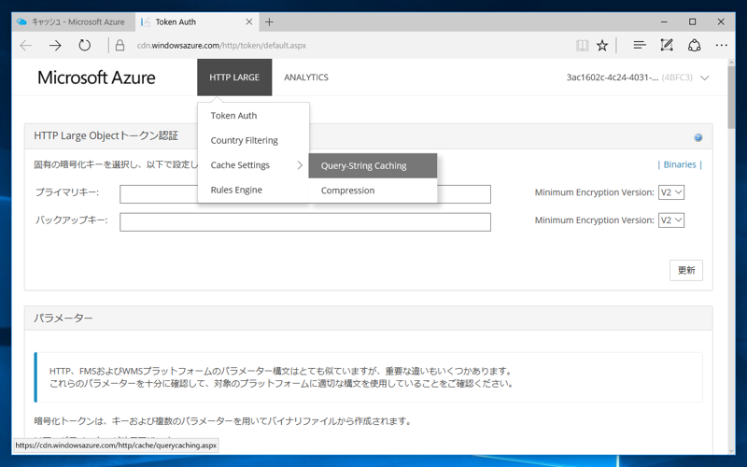Open the Share icon in the toolbar

(x=694, y=45)
